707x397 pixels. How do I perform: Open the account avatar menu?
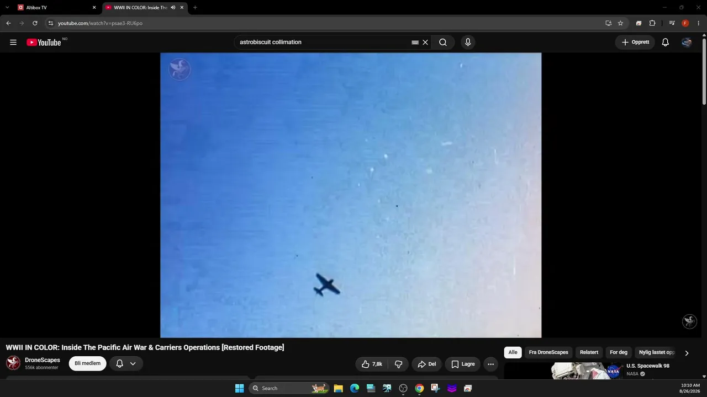(x=687, y=42)
